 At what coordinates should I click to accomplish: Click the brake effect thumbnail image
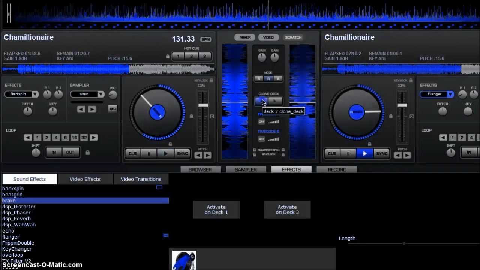(x=184, y=260)
